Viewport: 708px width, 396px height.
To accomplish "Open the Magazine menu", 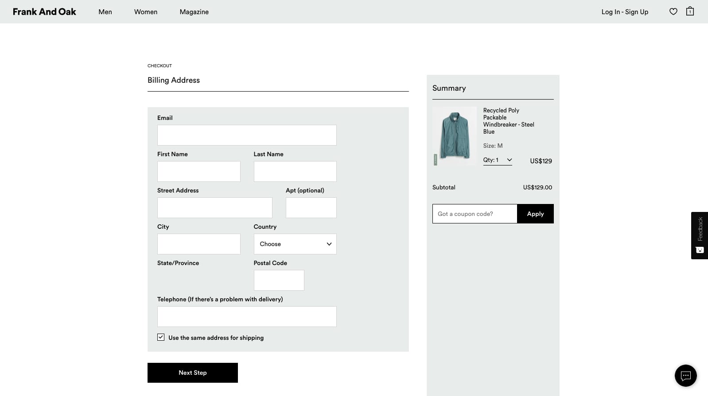I will (194, 12).
